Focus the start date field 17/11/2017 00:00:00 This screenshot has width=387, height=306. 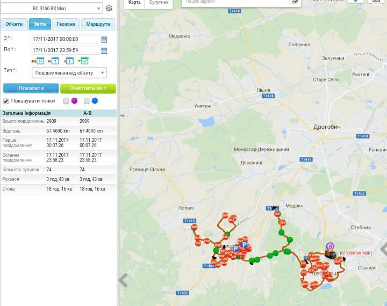click(66, 39)
